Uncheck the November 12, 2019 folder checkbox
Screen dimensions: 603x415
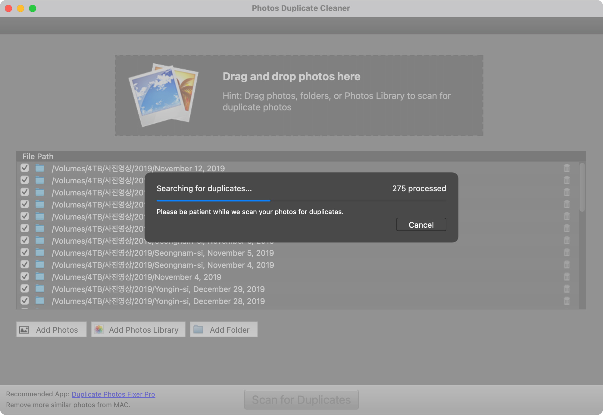(x=25, y=168)
